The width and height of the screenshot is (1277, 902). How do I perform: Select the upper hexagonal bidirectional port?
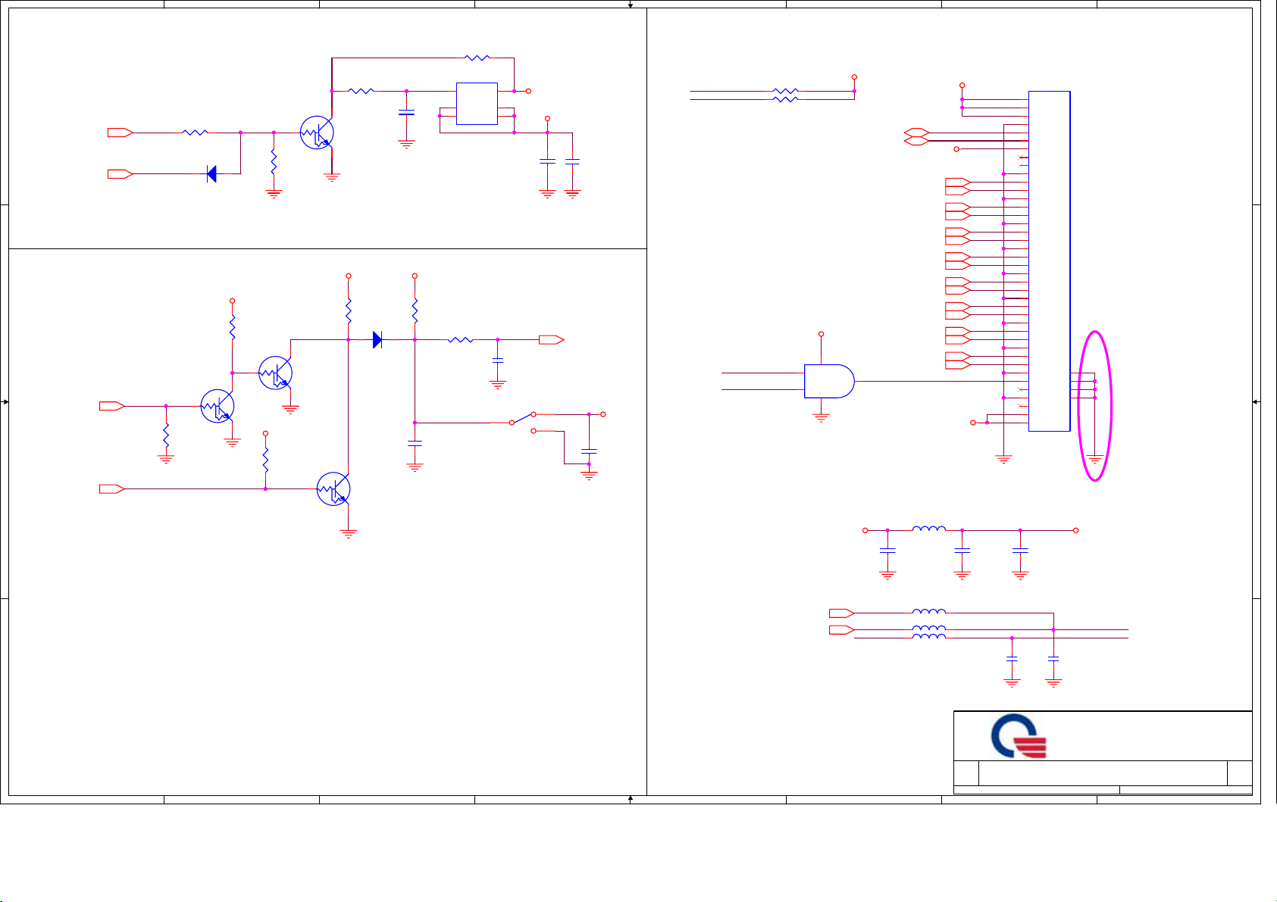coord(917,133)
